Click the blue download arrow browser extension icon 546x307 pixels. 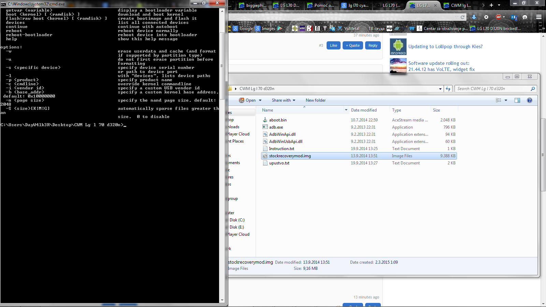(474, 17)
